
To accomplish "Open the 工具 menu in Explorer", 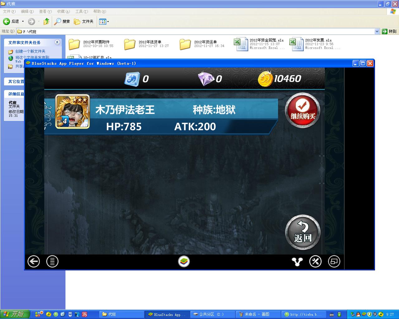I will coord(82,12).
